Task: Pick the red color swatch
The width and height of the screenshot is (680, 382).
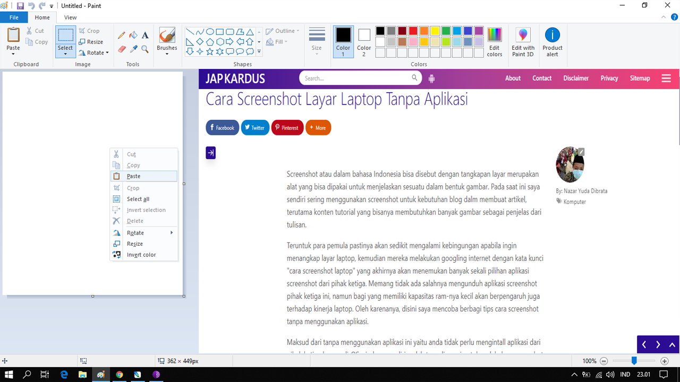Action: point(413,31)
